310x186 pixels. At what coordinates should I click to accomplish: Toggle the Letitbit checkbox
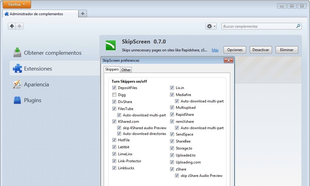click(x=114, y=147)
